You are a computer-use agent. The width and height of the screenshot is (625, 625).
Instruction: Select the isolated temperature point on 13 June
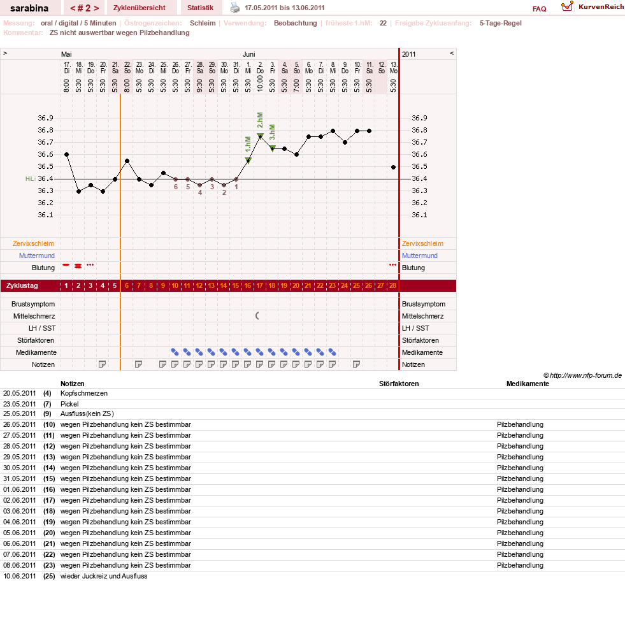[394, 168]
